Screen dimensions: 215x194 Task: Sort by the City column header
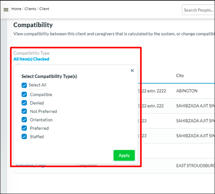tap(180, 76)
